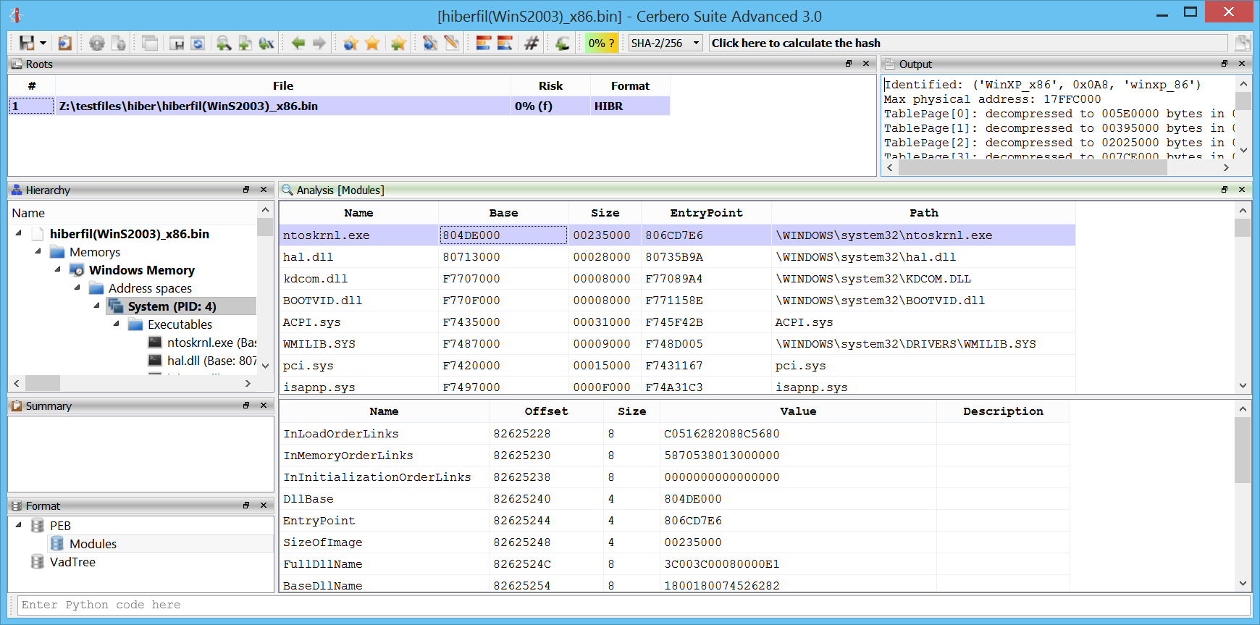Close the Analysis [Modules] panel
The height and width of the screenshot is (625, 1260).
pyautogui.click(x=1242, y=190)
